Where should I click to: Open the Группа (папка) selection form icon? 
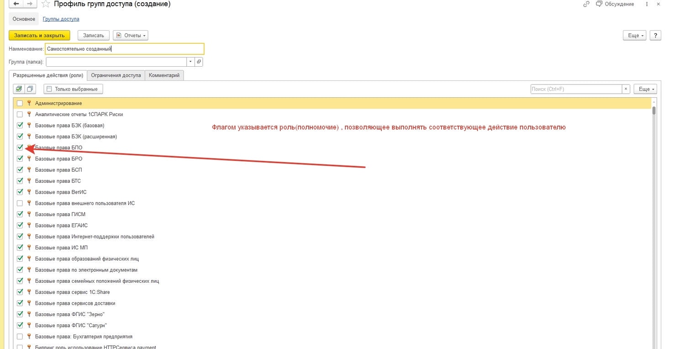pos(199,62)
